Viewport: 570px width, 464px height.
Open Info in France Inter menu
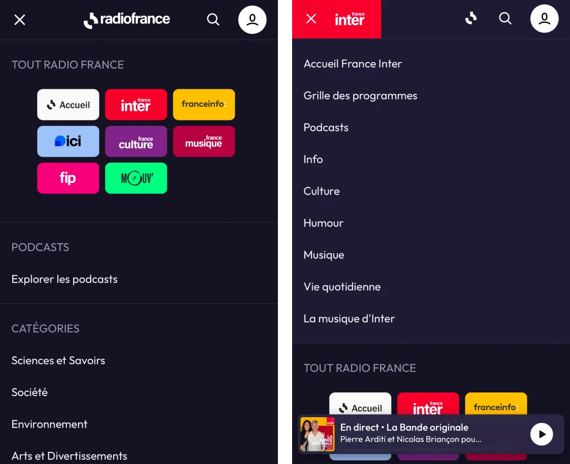tap(313, 159)
